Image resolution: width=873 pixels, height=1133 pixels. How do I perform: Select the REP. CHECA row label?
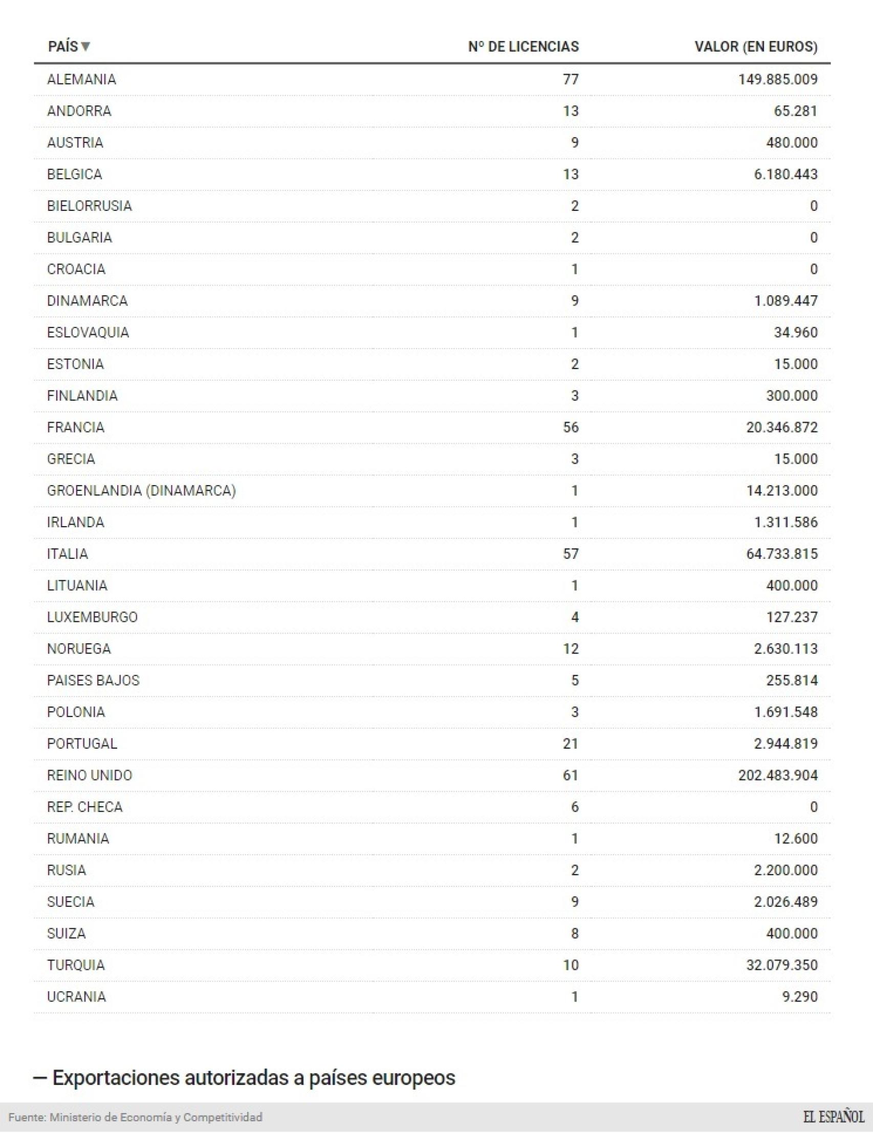click(84, 807)
